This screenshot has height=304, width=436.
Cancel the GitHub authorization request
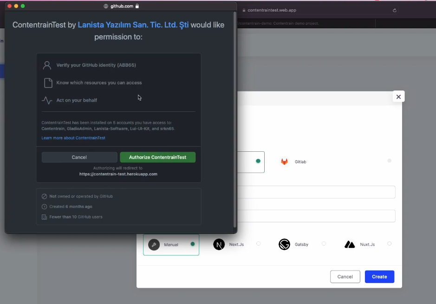pos(79,157)
